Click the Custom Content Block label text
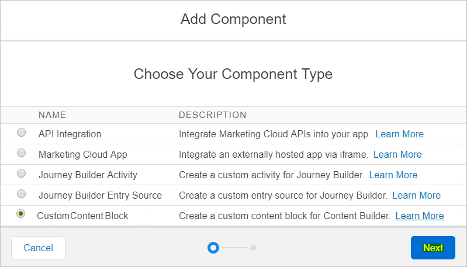The height and width of the screenshot is (267, 467). [x=82, y=216]
